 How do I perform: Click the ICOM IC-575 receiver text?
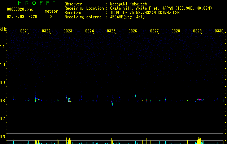(x=145, y=13)
